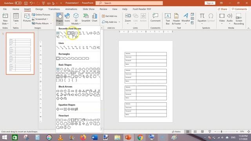This screenshot has height=141, width=251.
Task: Pick the 5-point Star in Recently Used Shapes
Action: pyautogui.click(x=76, y=37)
